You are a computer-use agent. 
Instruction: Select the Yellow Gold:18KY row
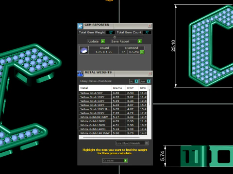point(113,105)
